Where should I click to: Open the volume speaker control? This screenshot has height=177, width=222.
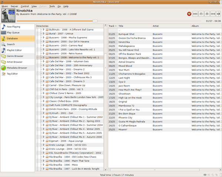click(x=218, y=14)
